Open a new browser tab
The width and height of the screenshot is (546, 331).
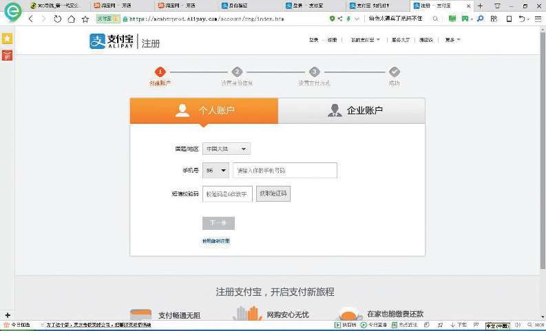[x=480, y=6]
